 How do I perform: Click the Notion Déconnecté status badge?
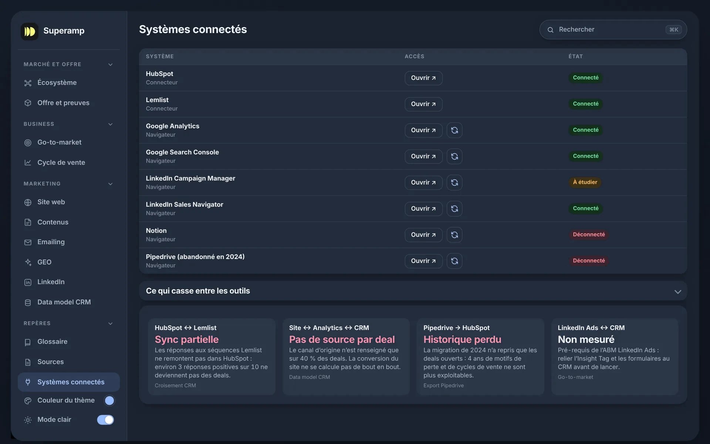coord(589,235)
